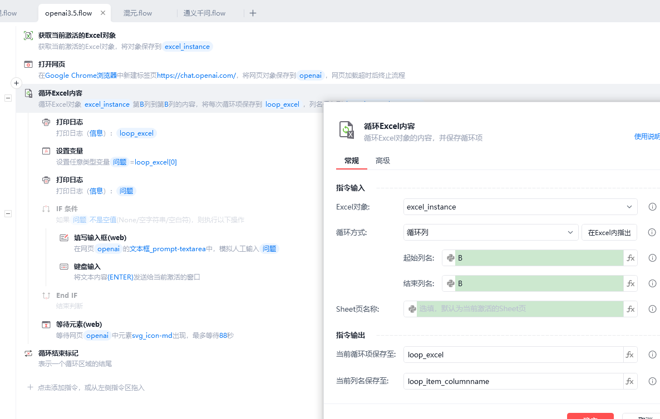
Task: Collapse the IF 条件 block
Action: pos(8,213)
